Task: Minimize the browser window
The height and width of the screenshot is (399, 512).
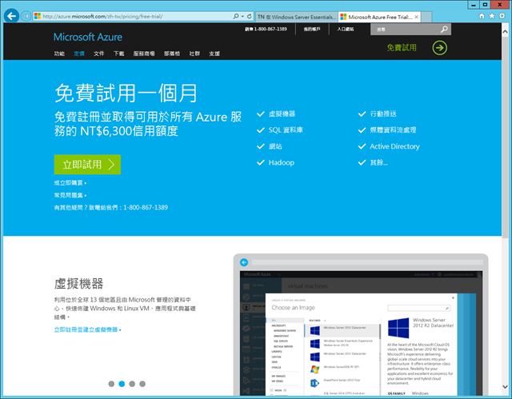Action: pos(474,5)
